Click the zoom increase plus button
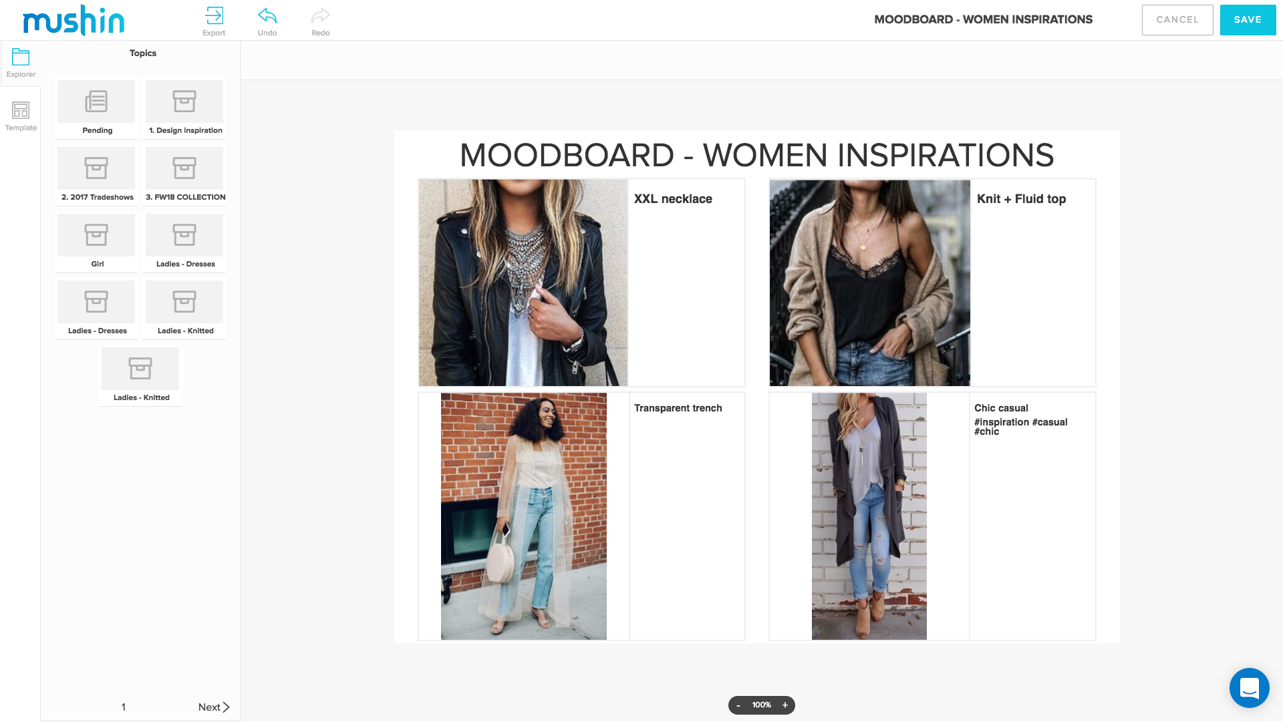 coord(785,705)
